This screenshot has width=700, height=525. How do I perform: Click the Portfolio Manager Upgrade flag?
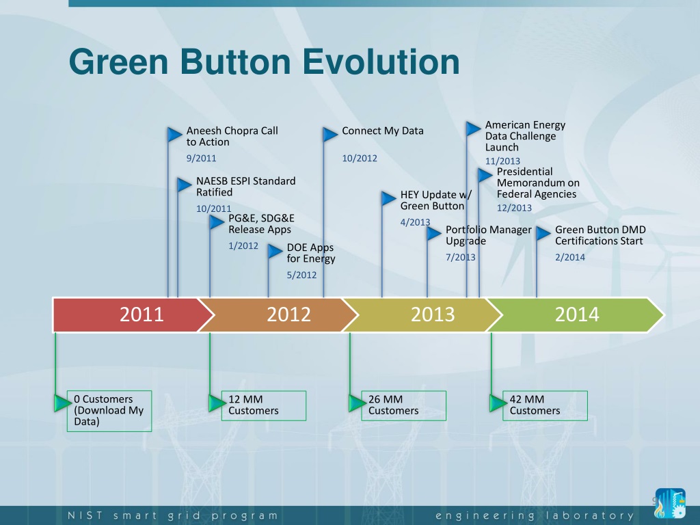click(x=434, y=233)
